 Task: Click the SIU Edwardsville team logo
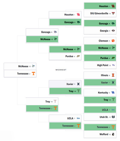tap(113, 13)
